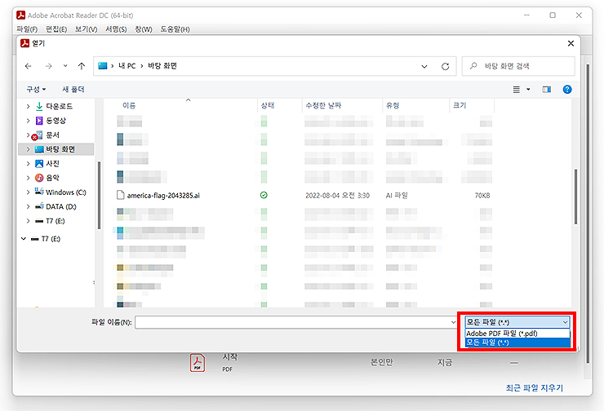Select 음악 in the navigation tree
Screen dimensions: 604x411
pyautogui.click(x=52, y=178)
